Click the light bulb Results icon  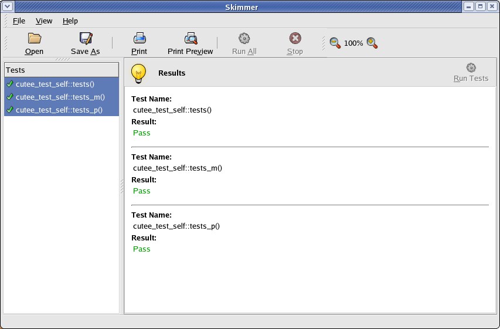tap(138, 73)
